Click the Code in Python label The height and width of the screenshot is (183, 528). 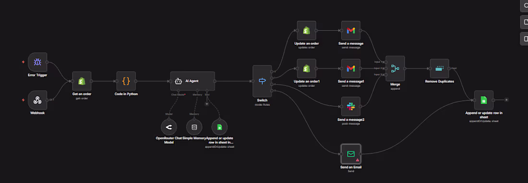pyautogui.click(x=126, y=94)
